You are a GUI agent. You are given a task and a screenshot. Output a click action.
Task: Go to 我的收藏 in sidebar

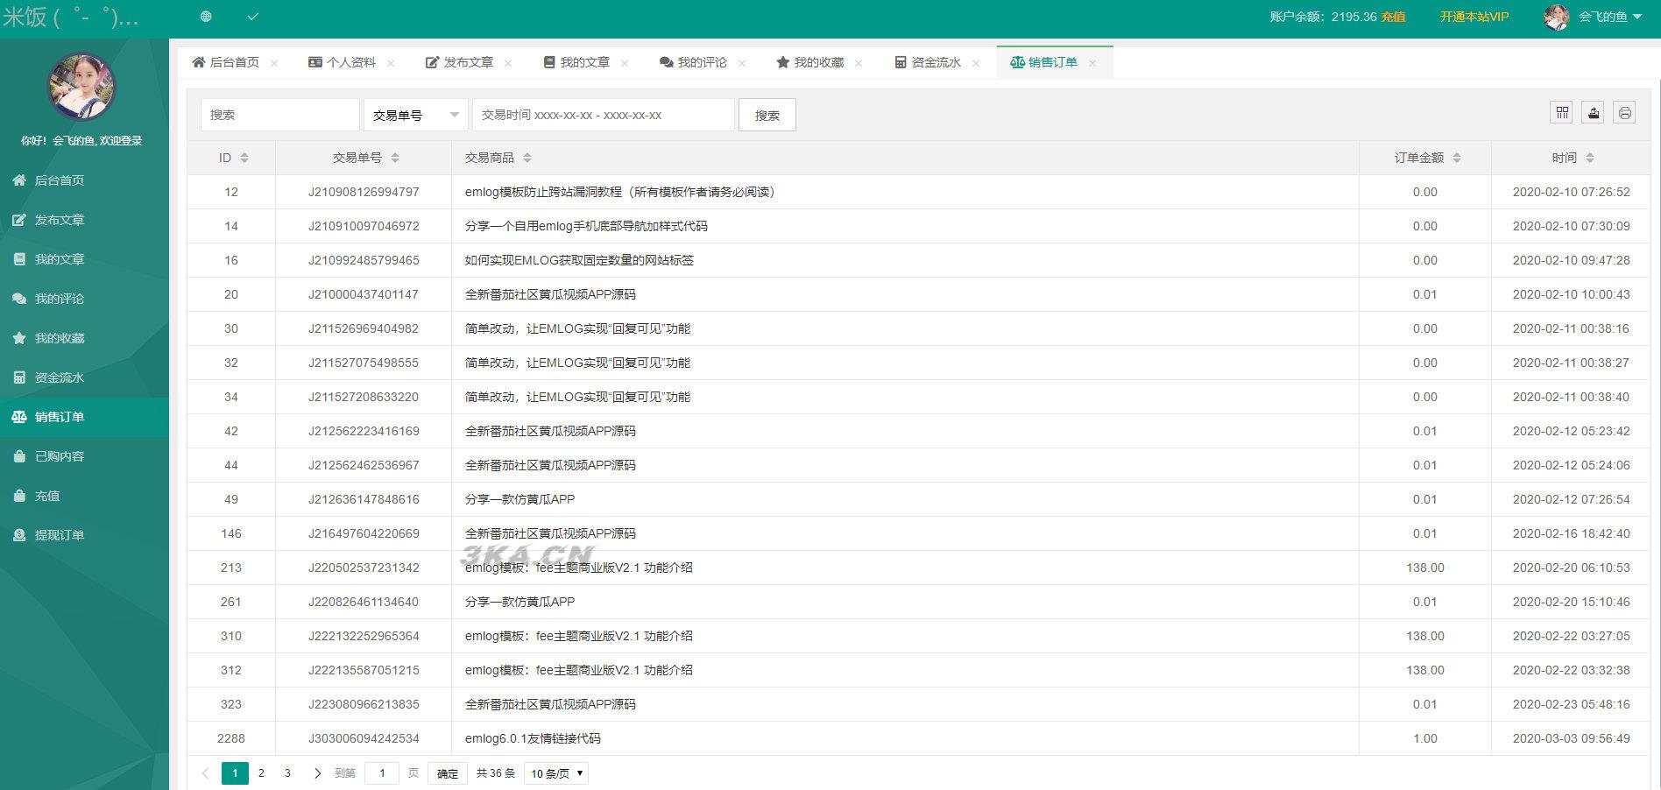[x=59, y=338]
